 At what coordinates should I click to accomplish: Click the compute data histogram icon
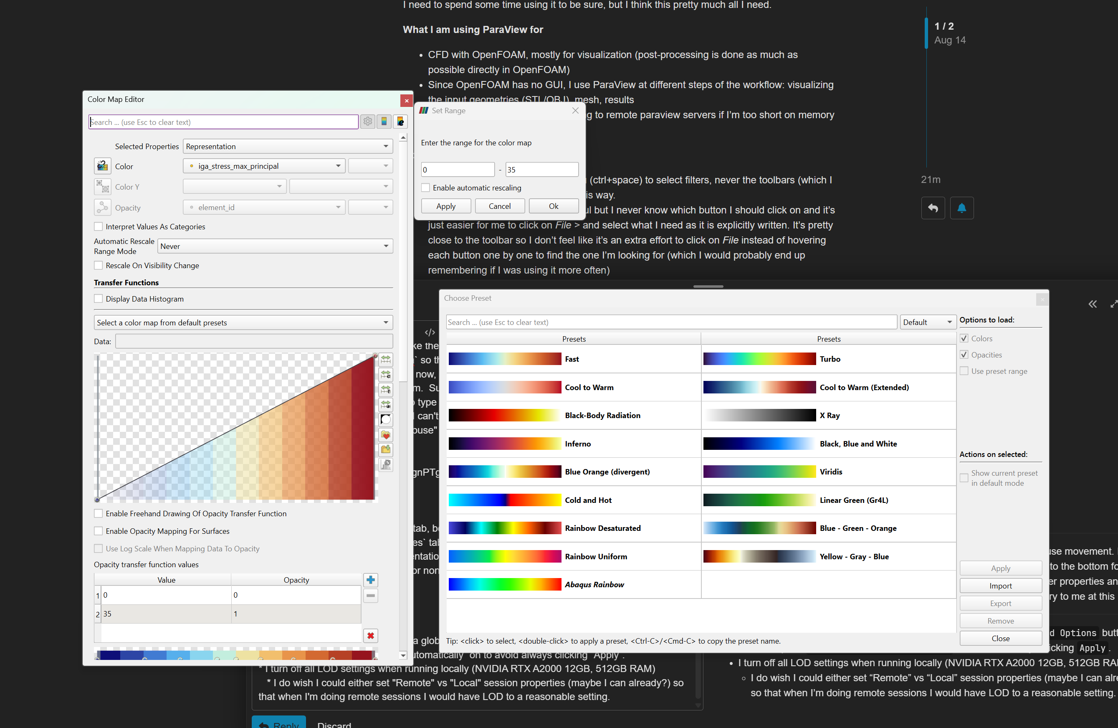point(386,465)
